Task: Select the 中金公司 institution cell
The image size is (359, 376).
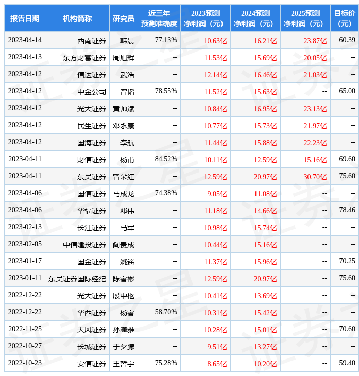Action: pyautogui.click(x=92, y=92)
